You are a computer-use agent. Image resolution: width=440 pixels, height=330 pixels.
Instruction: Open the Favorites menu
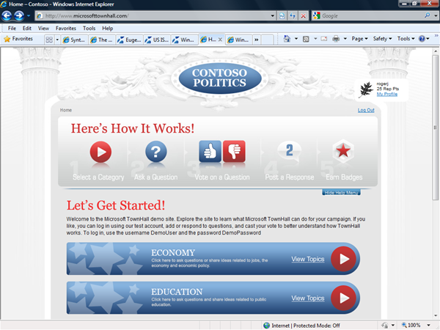coord(66,29)
